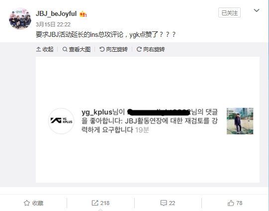Click the counterclockwise rotate arrow icon
This screenshot has height=211, width=269.
coord(102,49)
